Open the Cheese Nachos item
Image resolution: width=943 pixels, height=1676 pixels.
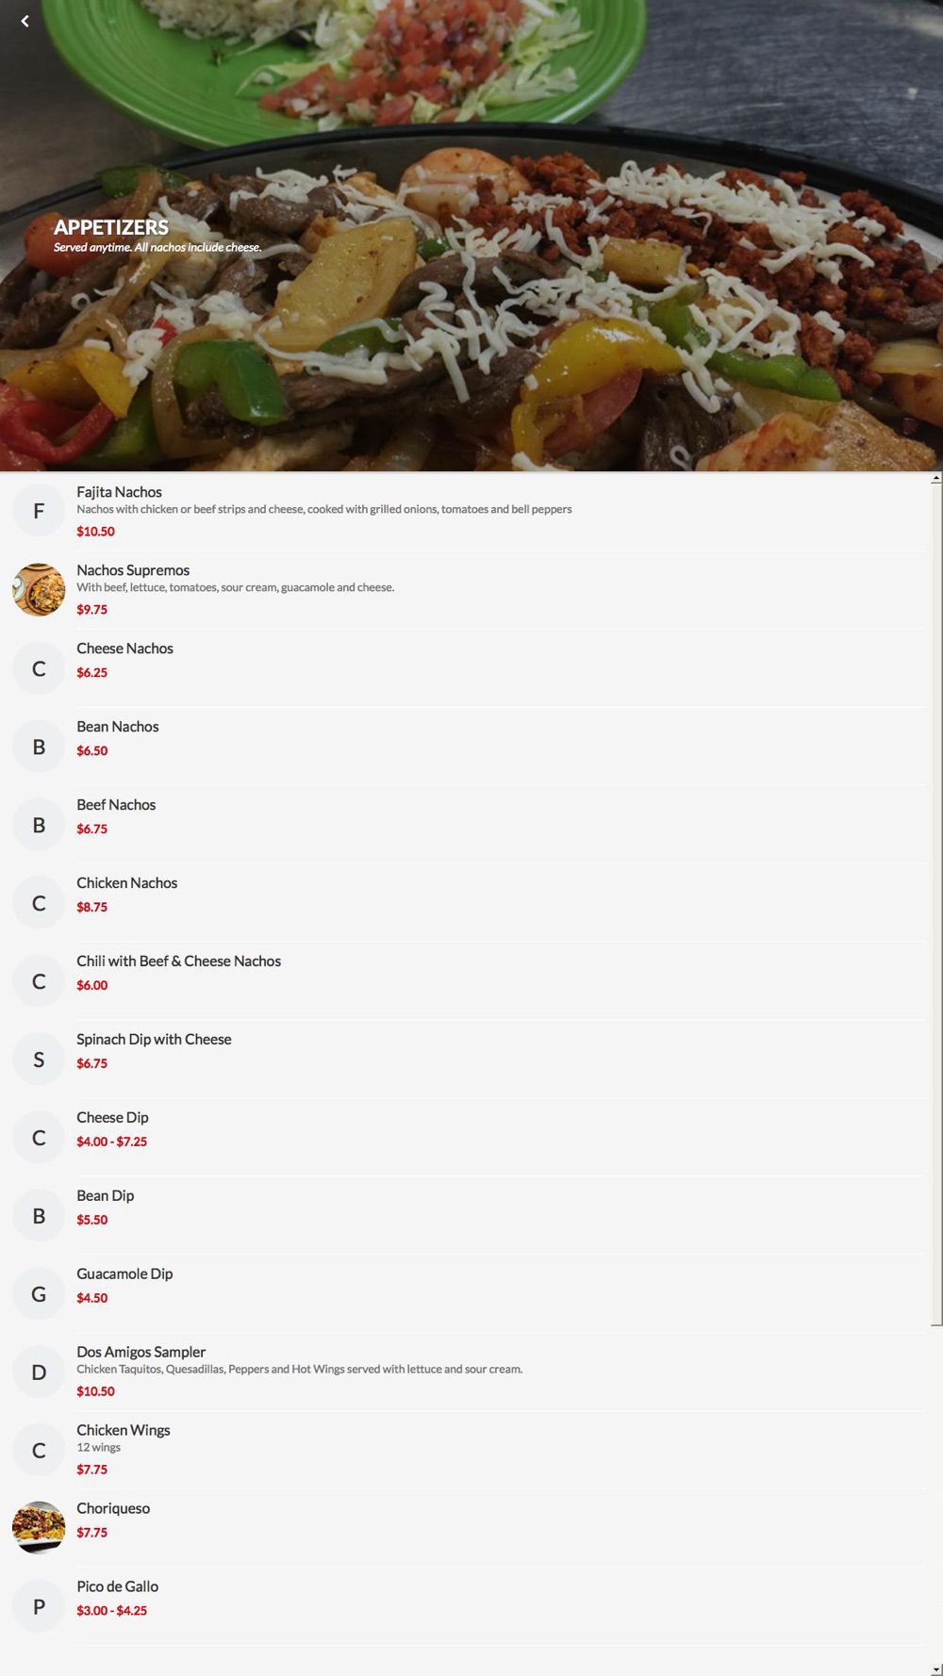pyautogui.click(x=465, y=667)
